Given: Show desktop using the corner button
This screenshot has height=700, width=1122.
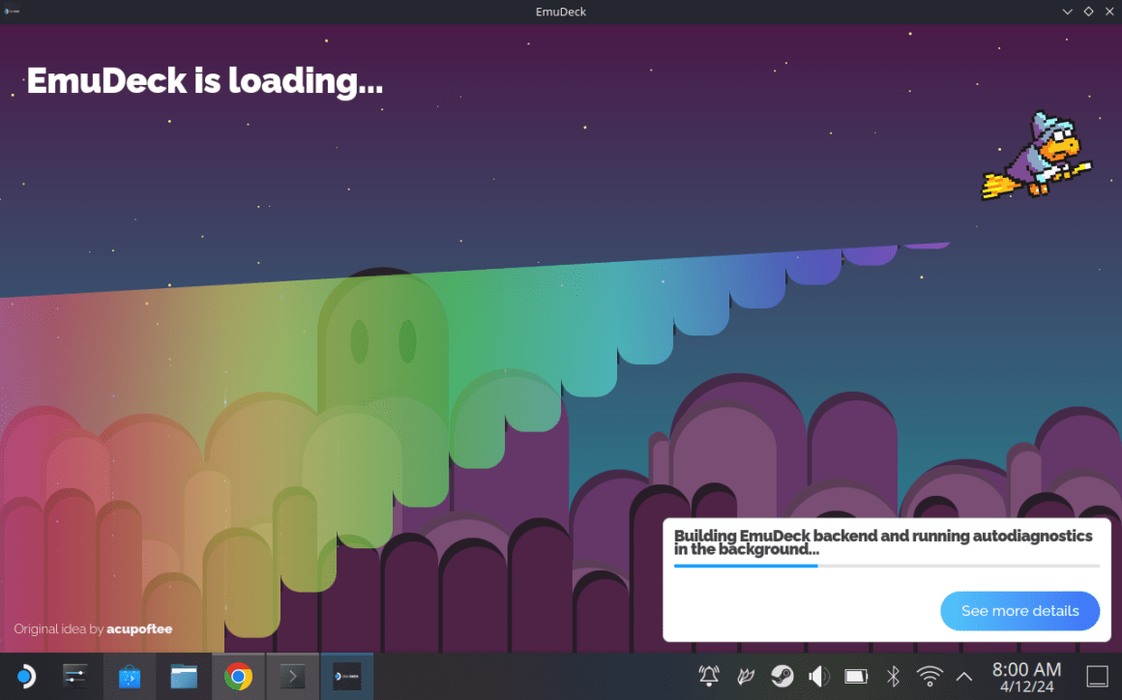Looking at the screenshot, I should click(1098, 677).
